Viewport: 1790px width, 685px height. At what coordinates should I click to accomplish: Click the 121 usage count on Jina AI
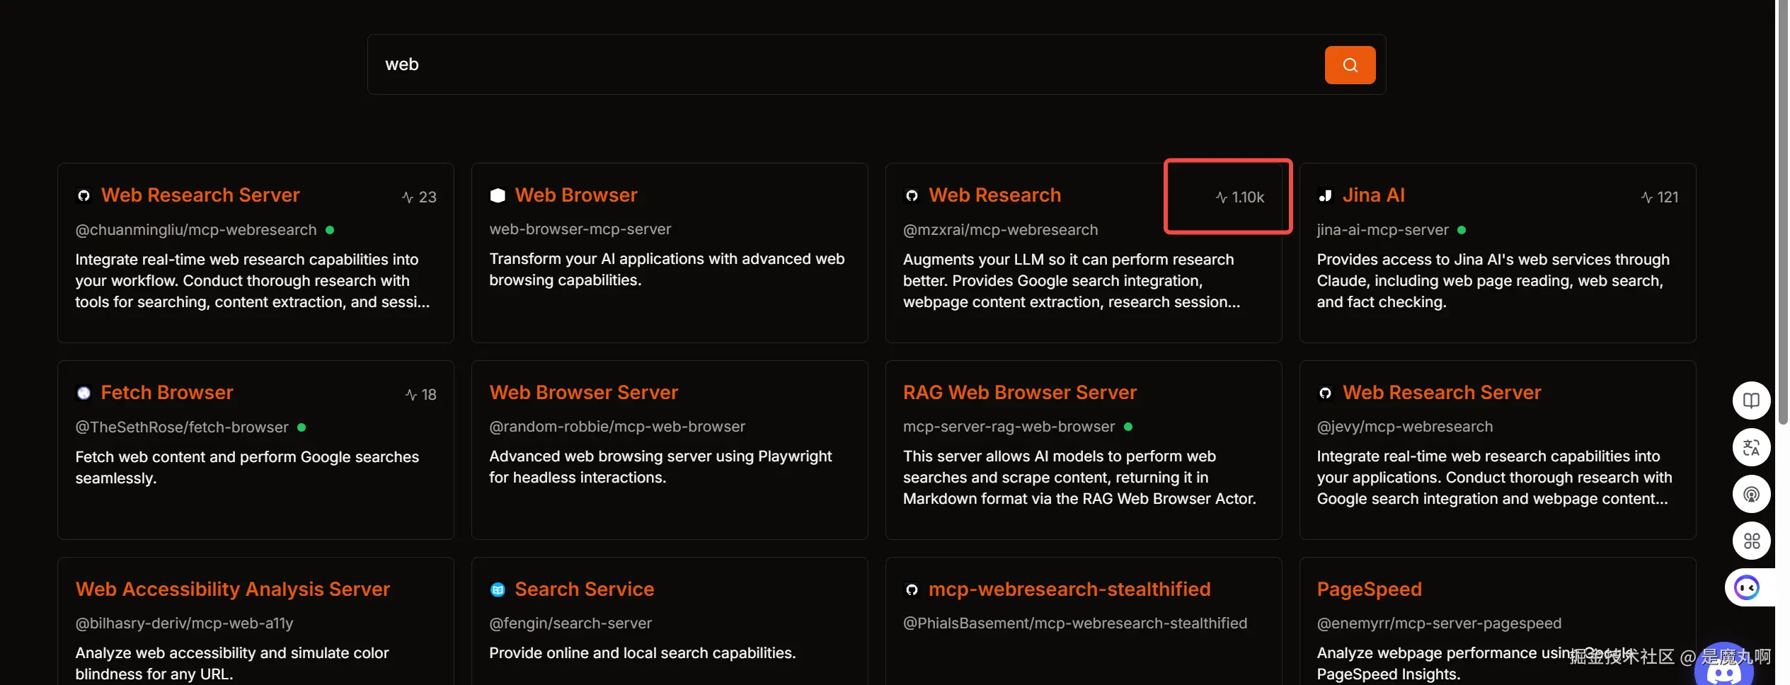click(x=1659, y=197)
